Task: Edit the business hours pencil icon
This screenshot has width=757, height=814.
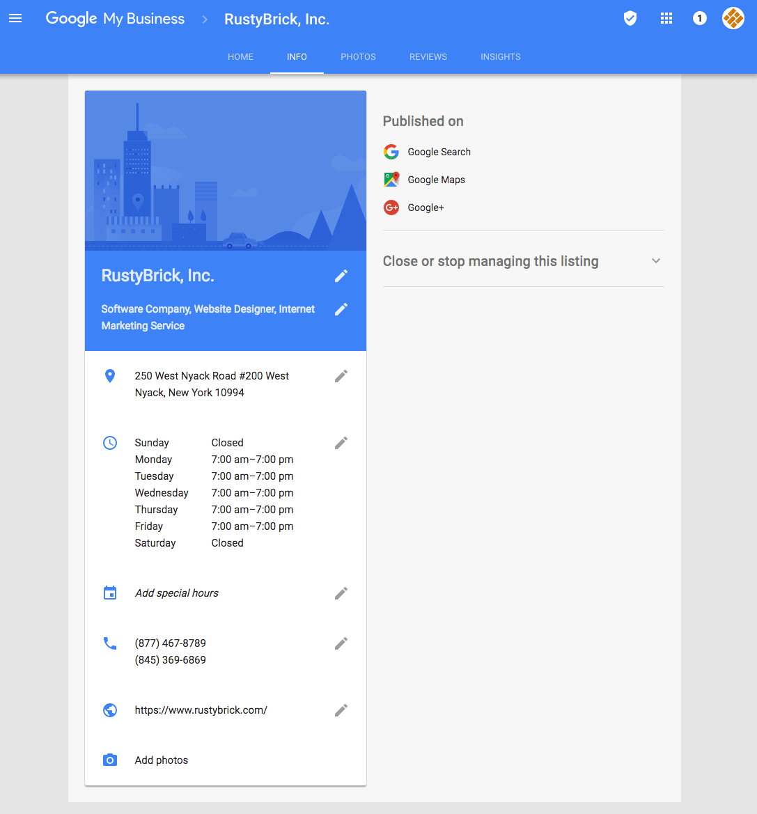Action: [341, 443]
